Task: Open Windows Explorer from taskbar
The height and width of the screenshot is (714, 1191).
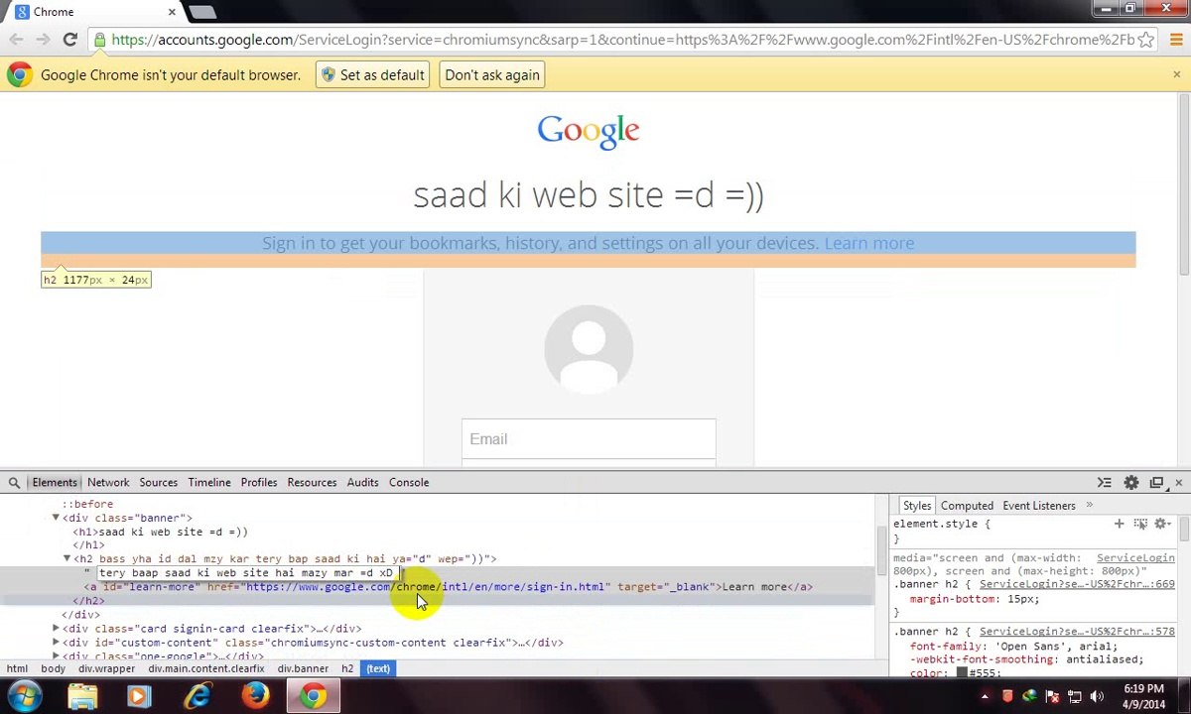Action: click(x=82, y=696)
